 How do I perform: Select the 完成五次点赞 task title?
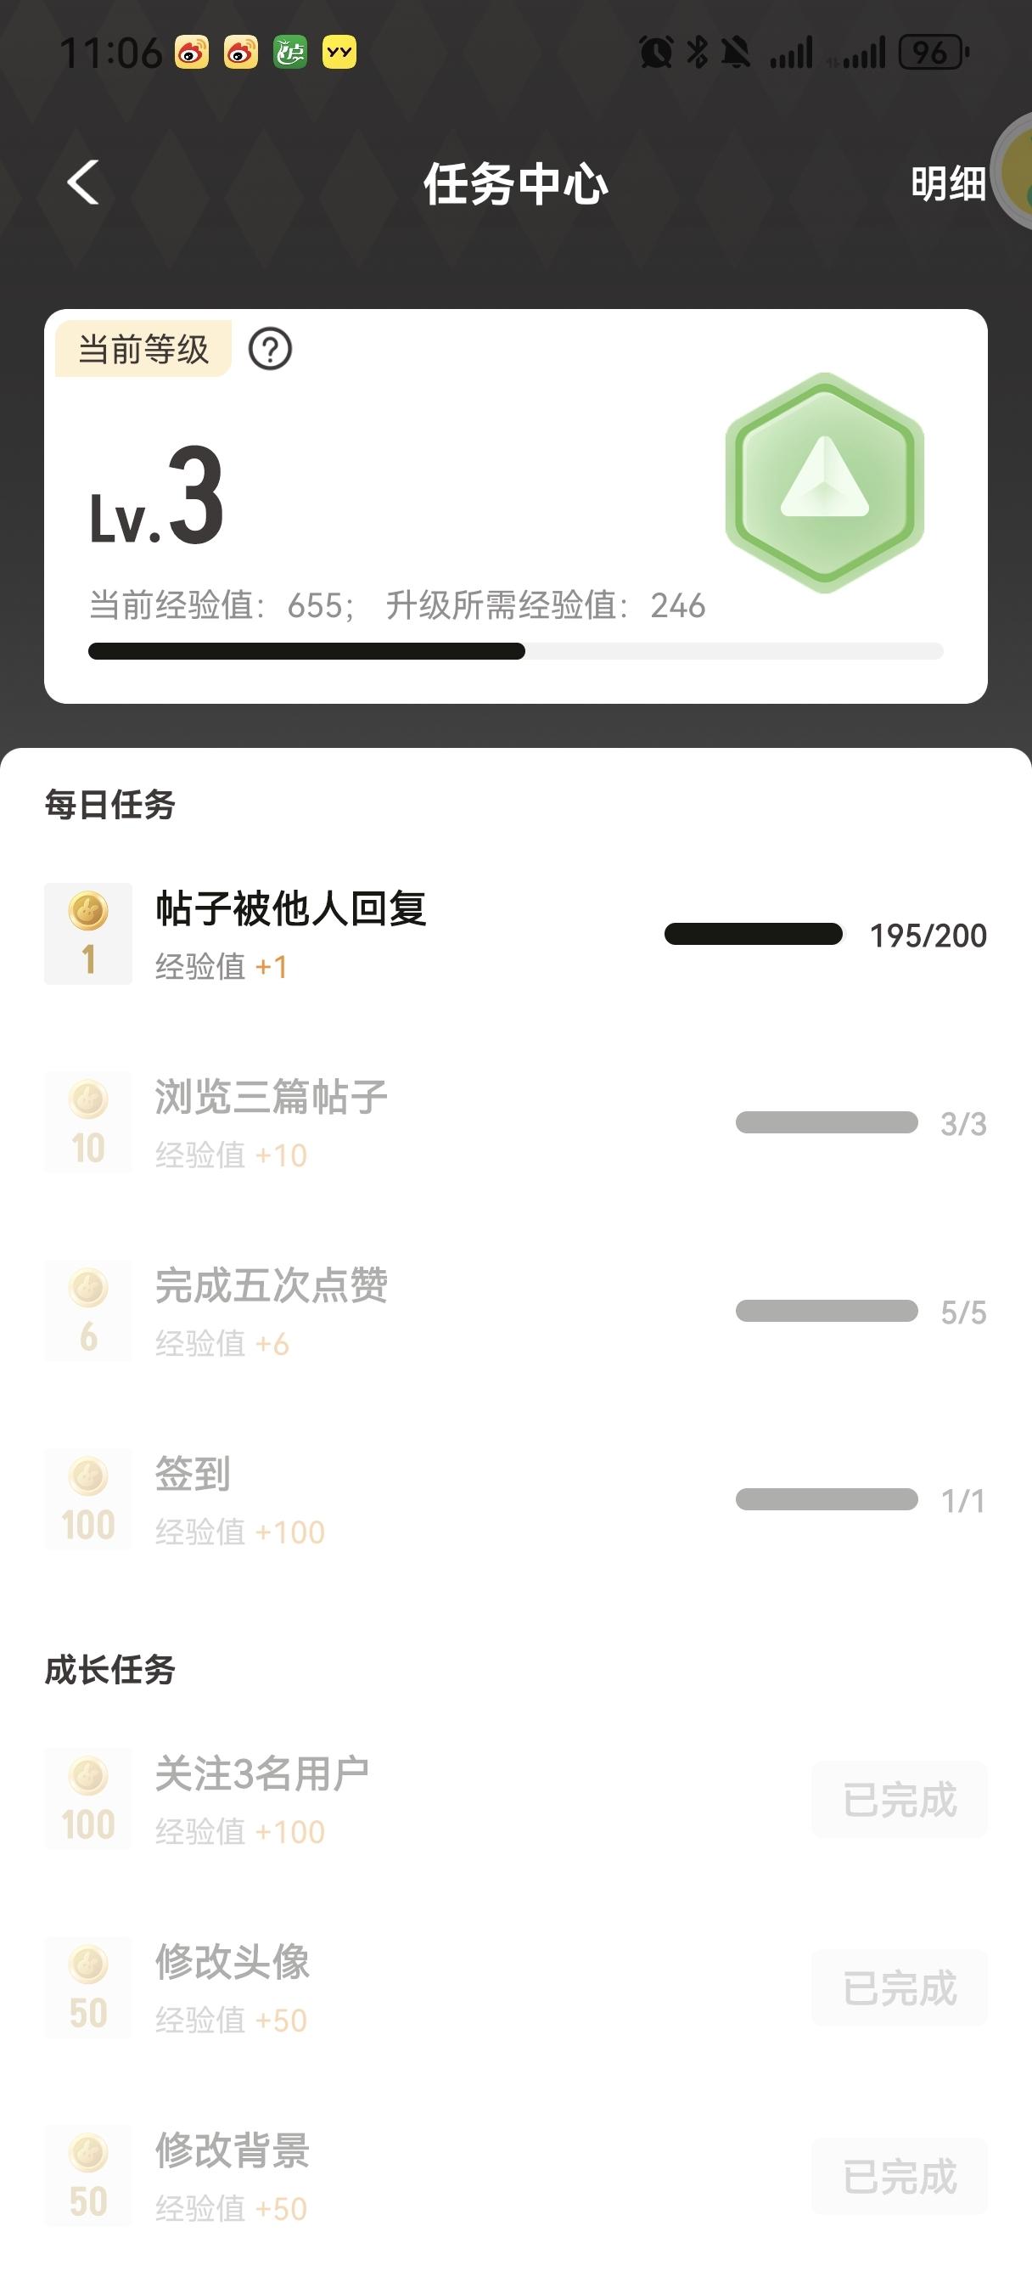(x=271, y=1286)
